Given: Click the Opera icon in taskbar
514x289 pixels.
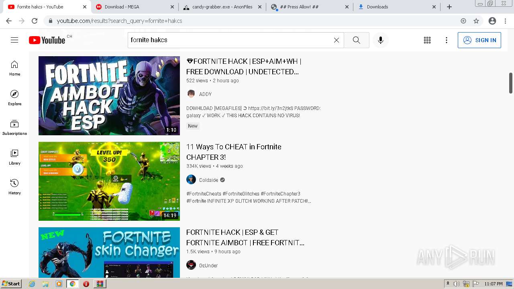Looking at the screenshot, I should [x=86, y=284].
